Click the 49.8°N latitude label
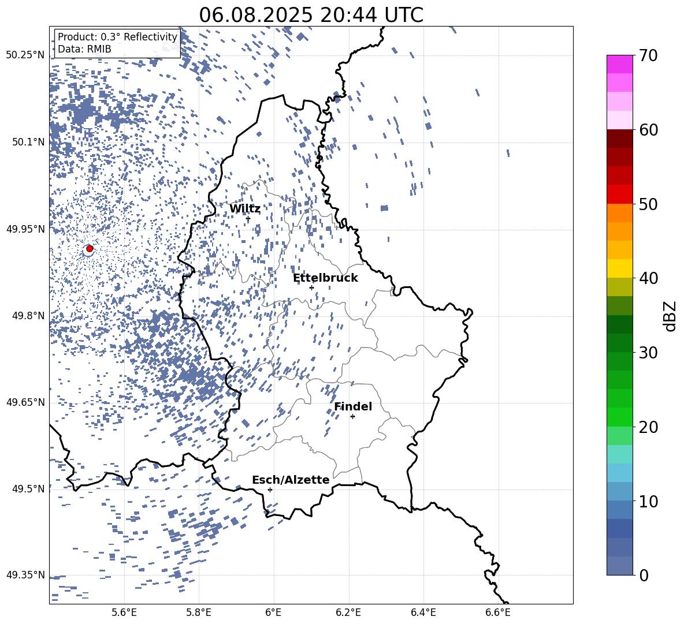 28,316
